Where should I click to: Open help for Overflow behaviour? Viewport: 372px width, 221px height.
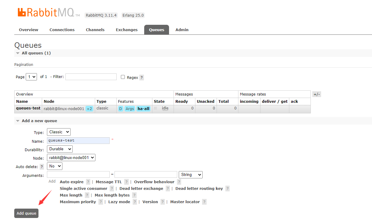[x=179, y=182]
